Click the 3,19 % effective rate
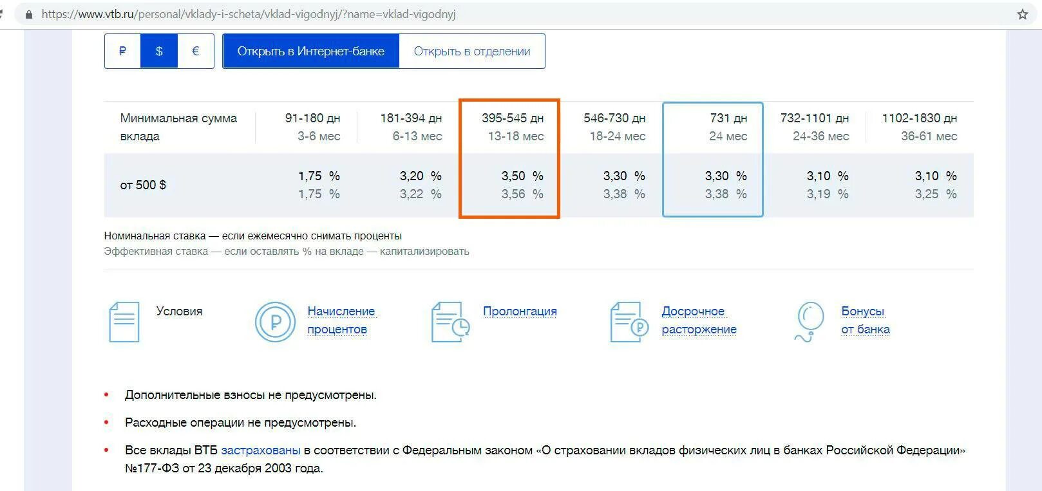Image resolution: width=1042 pixels, height=491 pixels. (828, 194)
